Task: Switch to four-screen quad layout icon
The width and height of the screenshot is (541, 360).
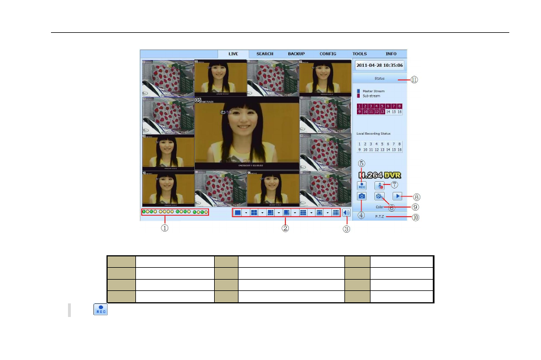Action: point(254,213)
